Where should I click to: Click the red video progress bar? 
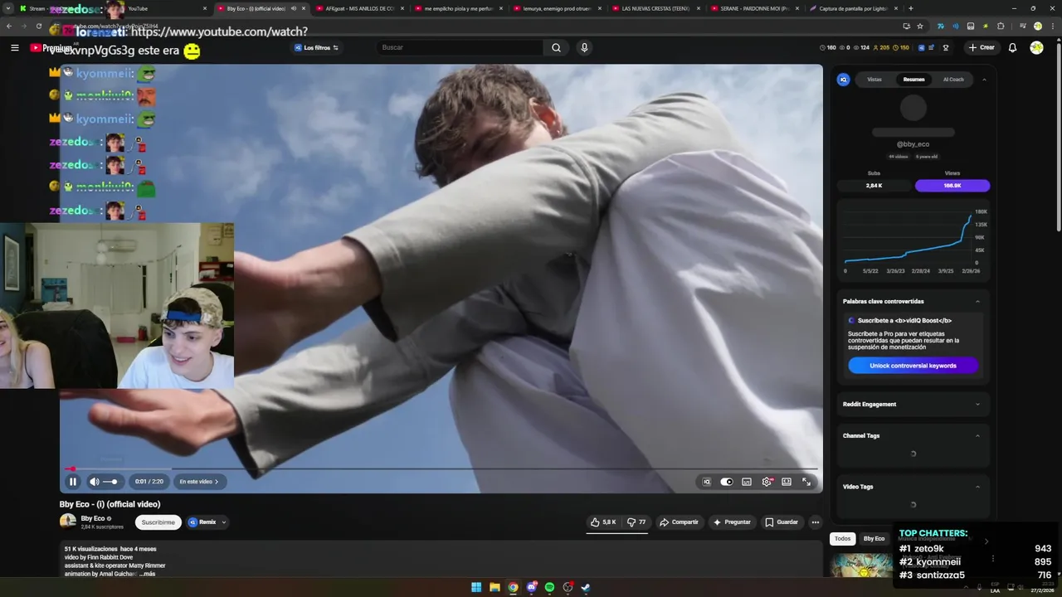pyautogui.click(x=441, y=468)
